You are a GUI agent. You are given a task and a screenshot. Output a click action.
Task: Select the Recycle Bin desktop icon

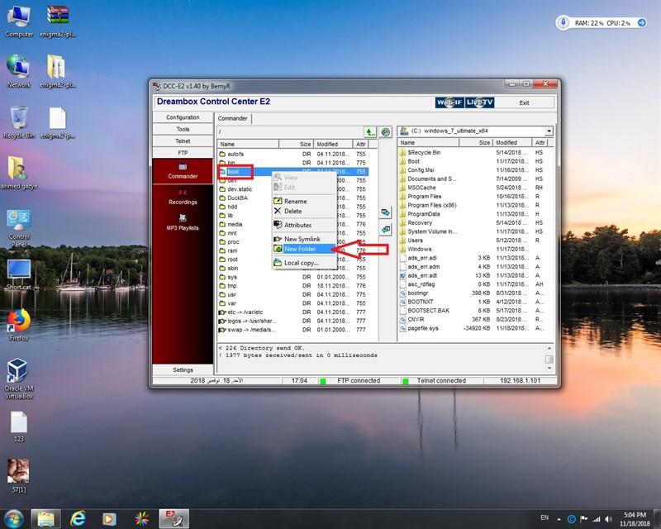coord(19,123)
